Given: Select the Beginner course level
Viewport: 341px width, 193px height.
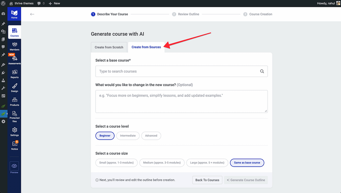Looking at the screenshot, I should tap(105, 136).
